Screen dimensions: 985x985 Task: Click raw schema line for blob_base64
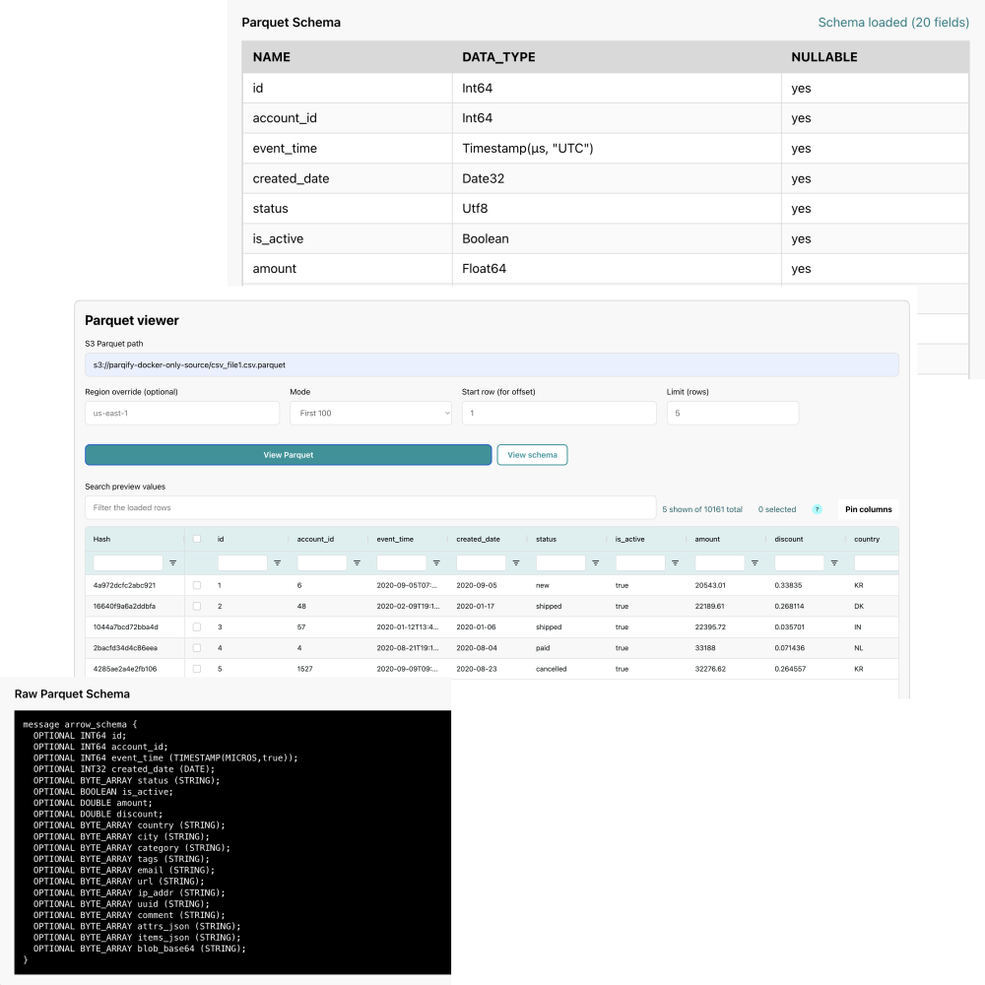140,949
